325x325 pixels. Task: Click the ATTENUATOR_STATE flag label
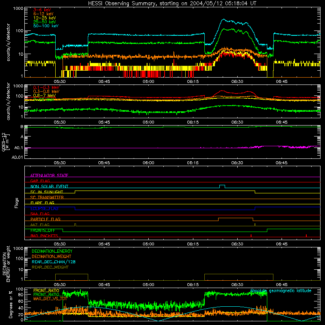tap(49, 175)
